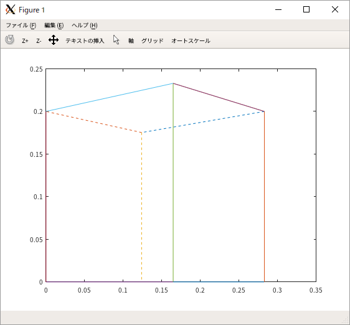Open the 編集 (E) menu
Image resolution: width=350 pixels, height=325 pixels.
point(54,26)
